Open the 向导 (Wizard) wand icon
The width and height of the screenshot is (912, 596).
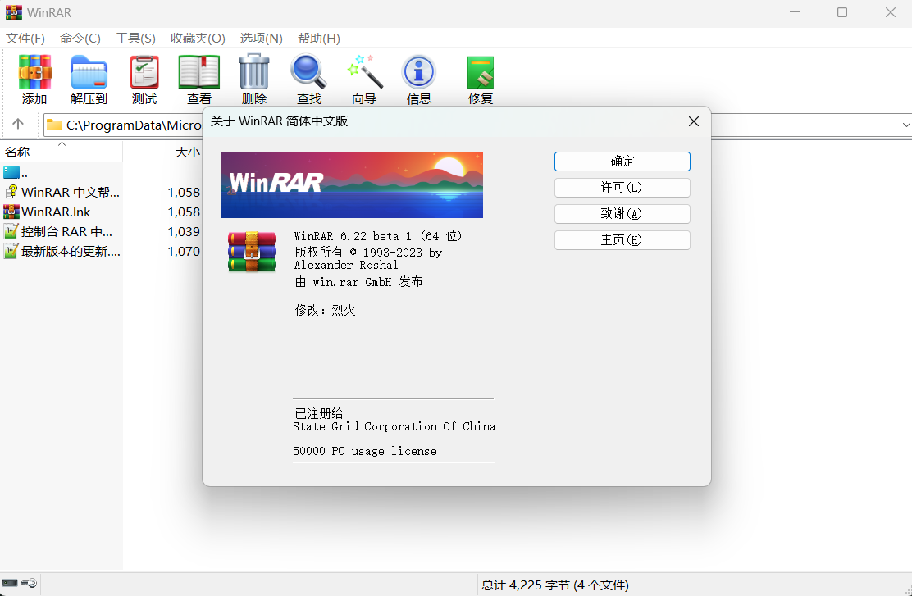pyautogui.click(x=364, y=74)
